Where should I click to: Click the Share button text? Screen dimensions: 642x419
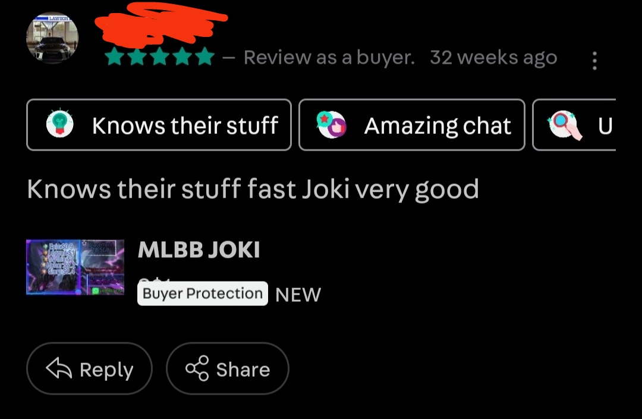point(243,370)
